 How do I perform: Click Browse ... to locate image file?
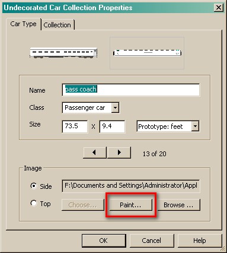coord(178,205)
